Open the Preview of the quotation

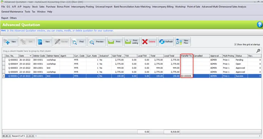(x=97, y=42)
